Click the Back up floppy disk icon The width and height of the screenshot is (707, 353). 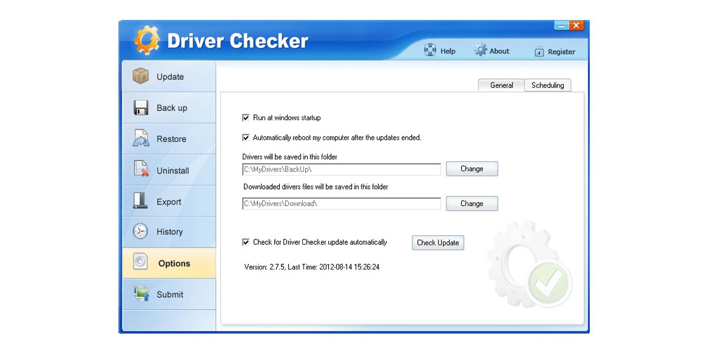point(141,108)
